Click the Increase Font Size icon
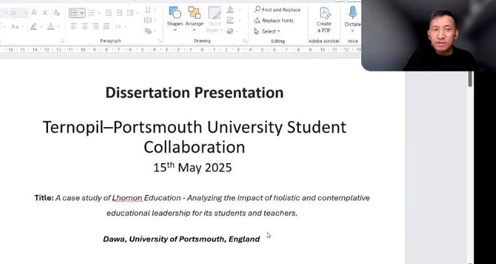496x264 pixels. tap(34, 12)
